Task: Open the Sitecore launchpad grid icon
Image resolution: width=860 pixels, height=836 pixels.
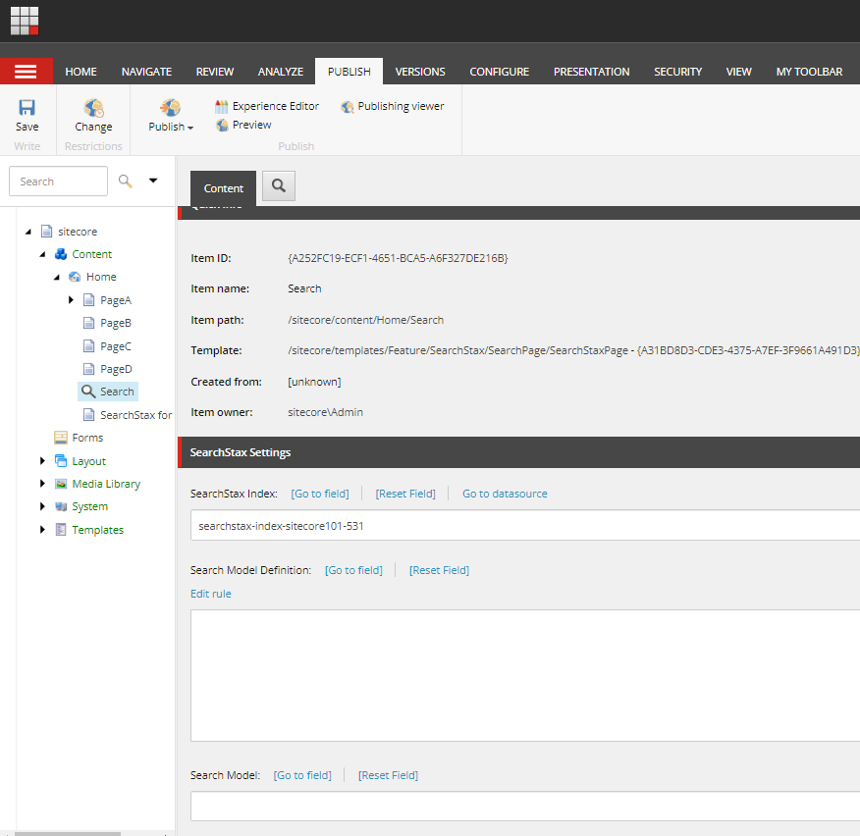Action: coord(25,21)
